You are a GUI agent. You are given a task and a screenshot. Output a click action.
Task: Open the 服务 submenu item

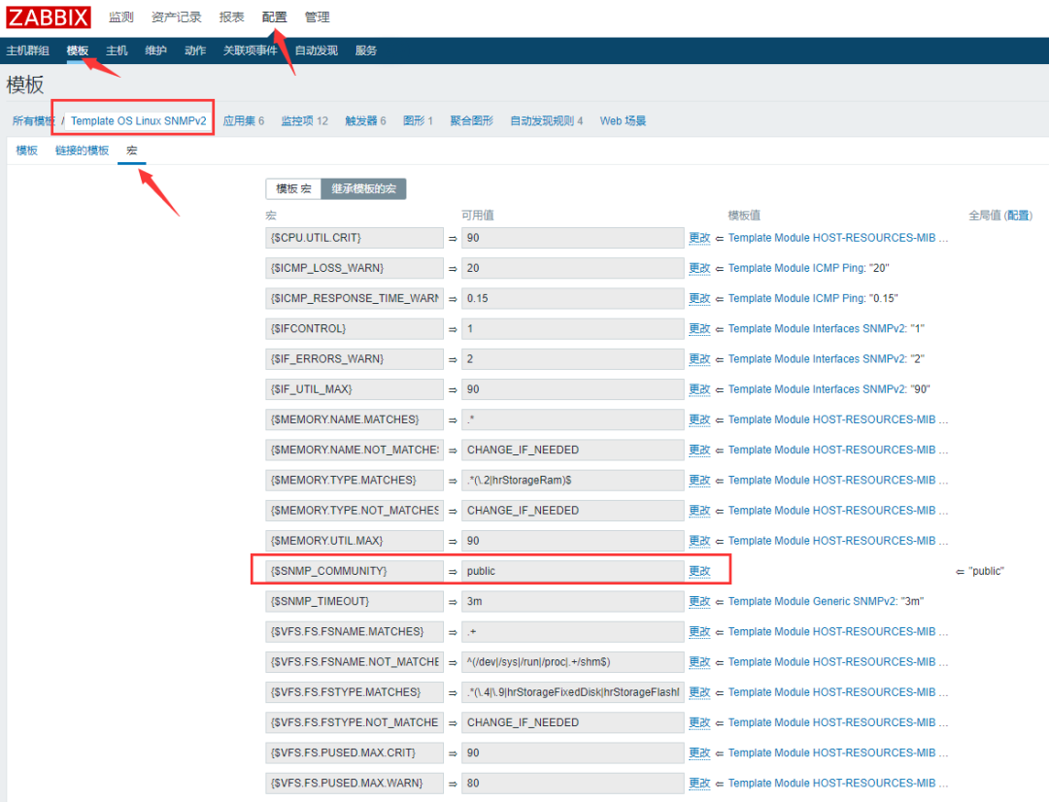[366, 50]
